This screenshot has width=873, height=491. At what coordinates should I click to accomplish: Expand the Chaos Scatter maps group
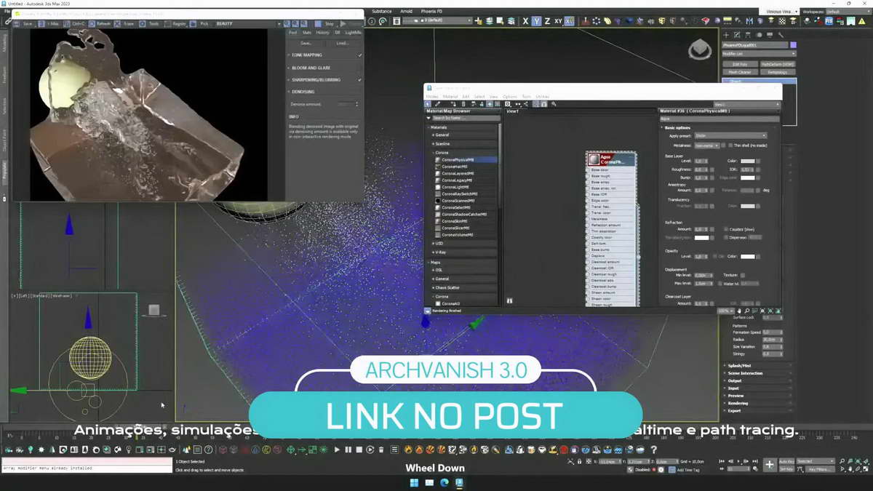(x=447, y=287)
